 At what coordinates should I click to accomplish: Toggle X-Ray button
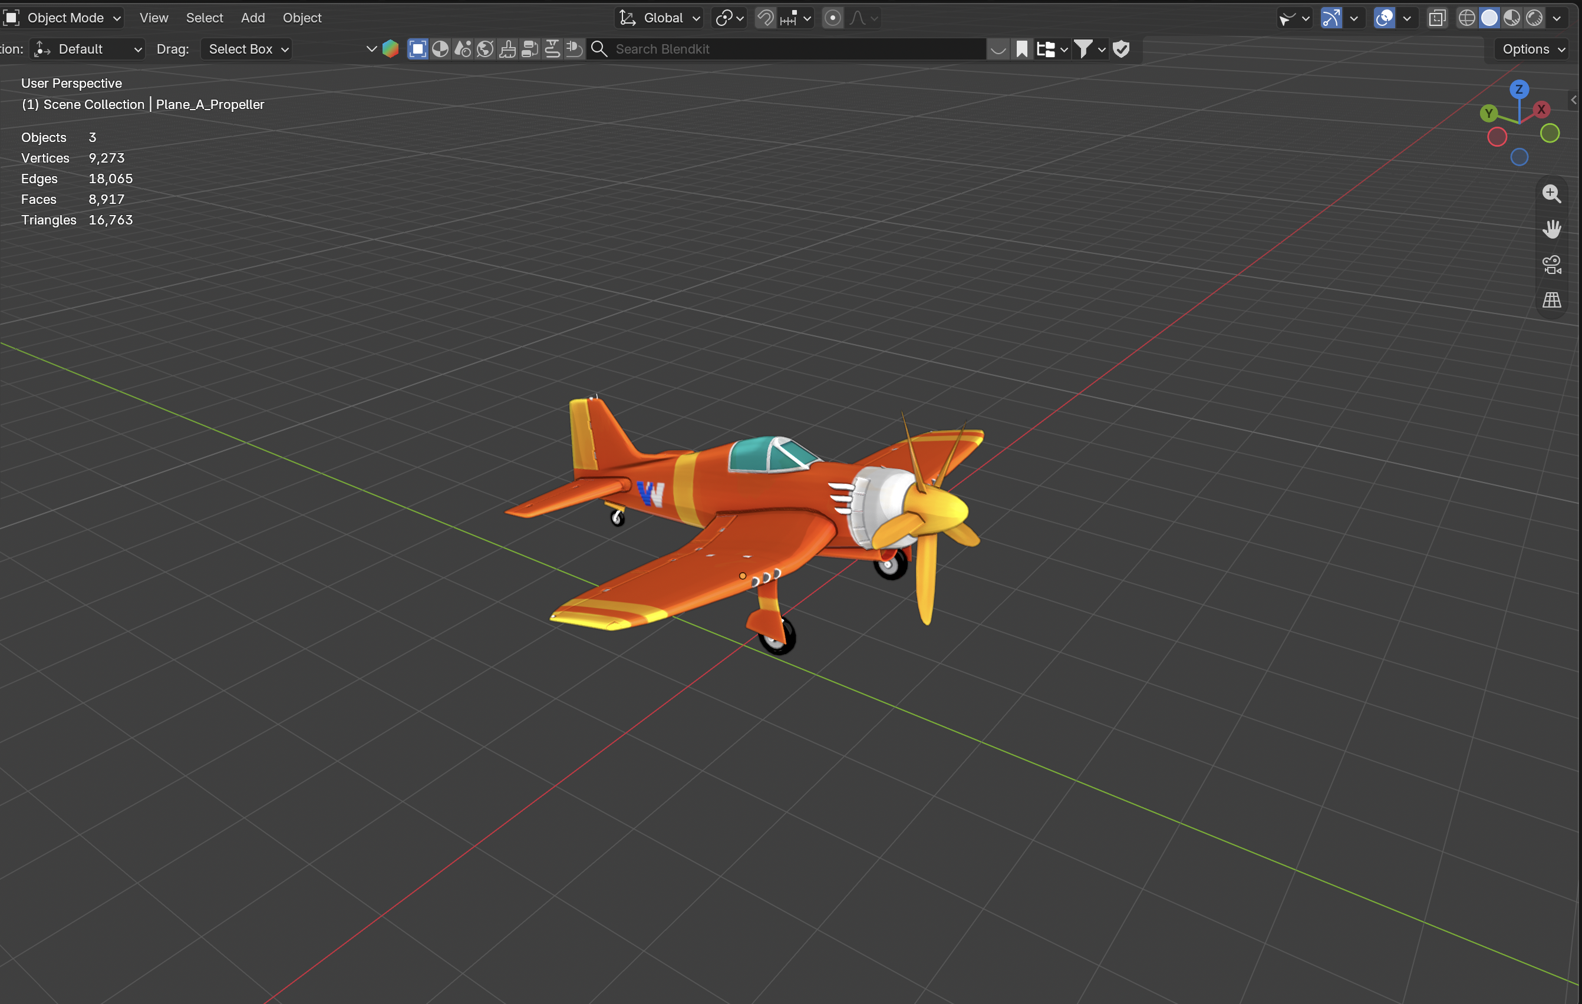click(x=1437, y=18)
